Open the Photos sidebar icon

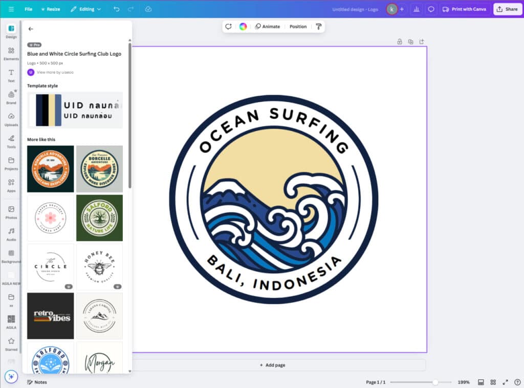click(x=11, y=212)
